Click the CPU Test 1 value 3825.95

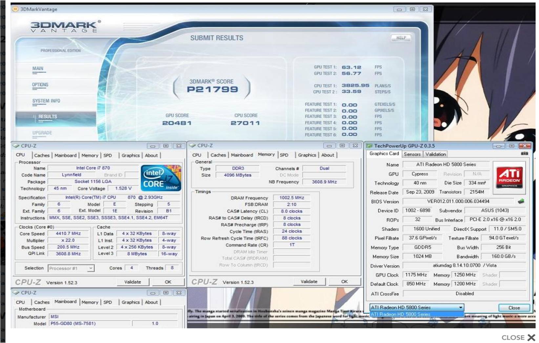tap(356, 85)
